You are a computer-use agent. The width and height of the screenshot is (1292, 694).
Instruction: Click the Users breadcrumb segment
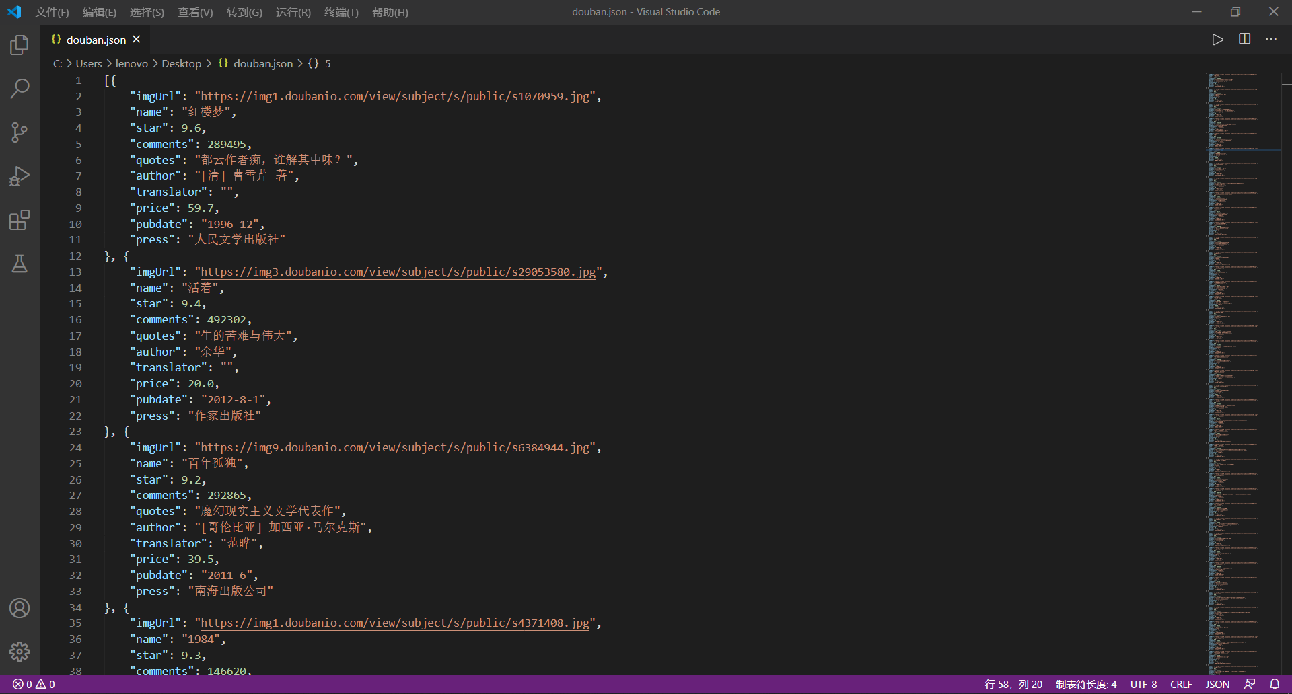(89, 63)
